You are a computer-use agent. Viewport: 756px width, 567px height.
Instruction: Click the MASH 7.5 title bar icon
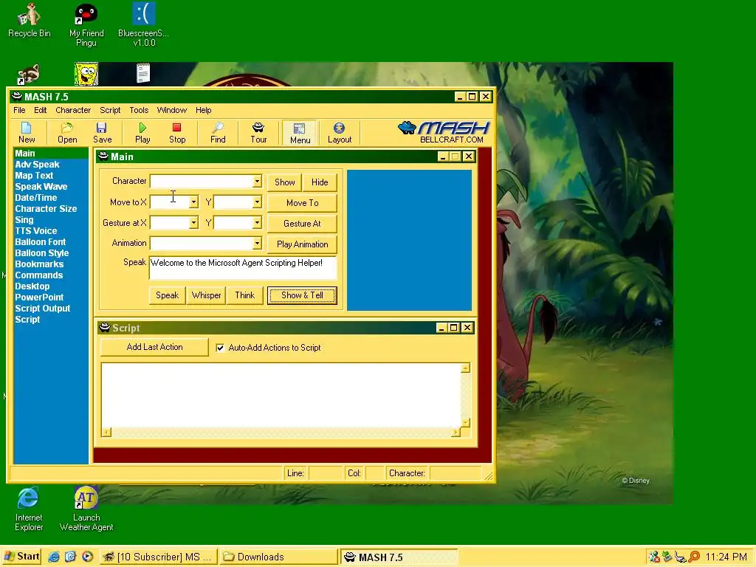(17, 96)
